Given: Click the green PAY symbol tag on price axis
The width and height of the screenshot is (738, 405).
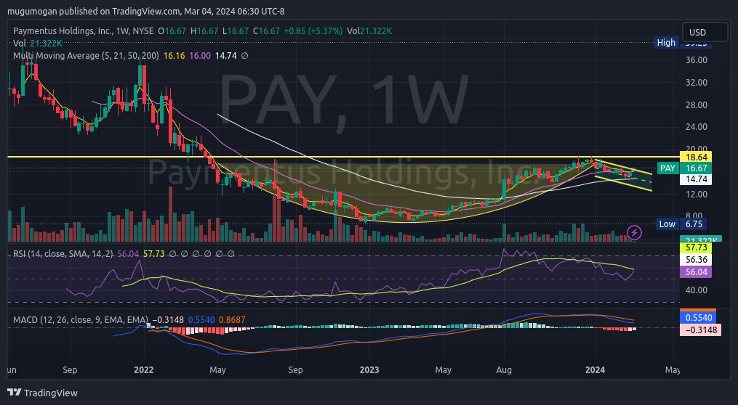Looking at the screenshot, I should [x=667, y=168].
